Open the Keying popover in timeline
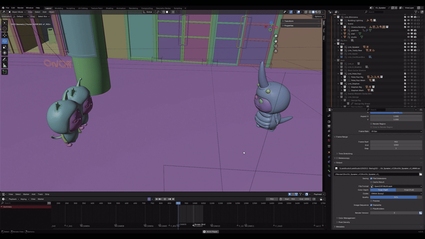 pyautogui.click(x=24, y=199)
